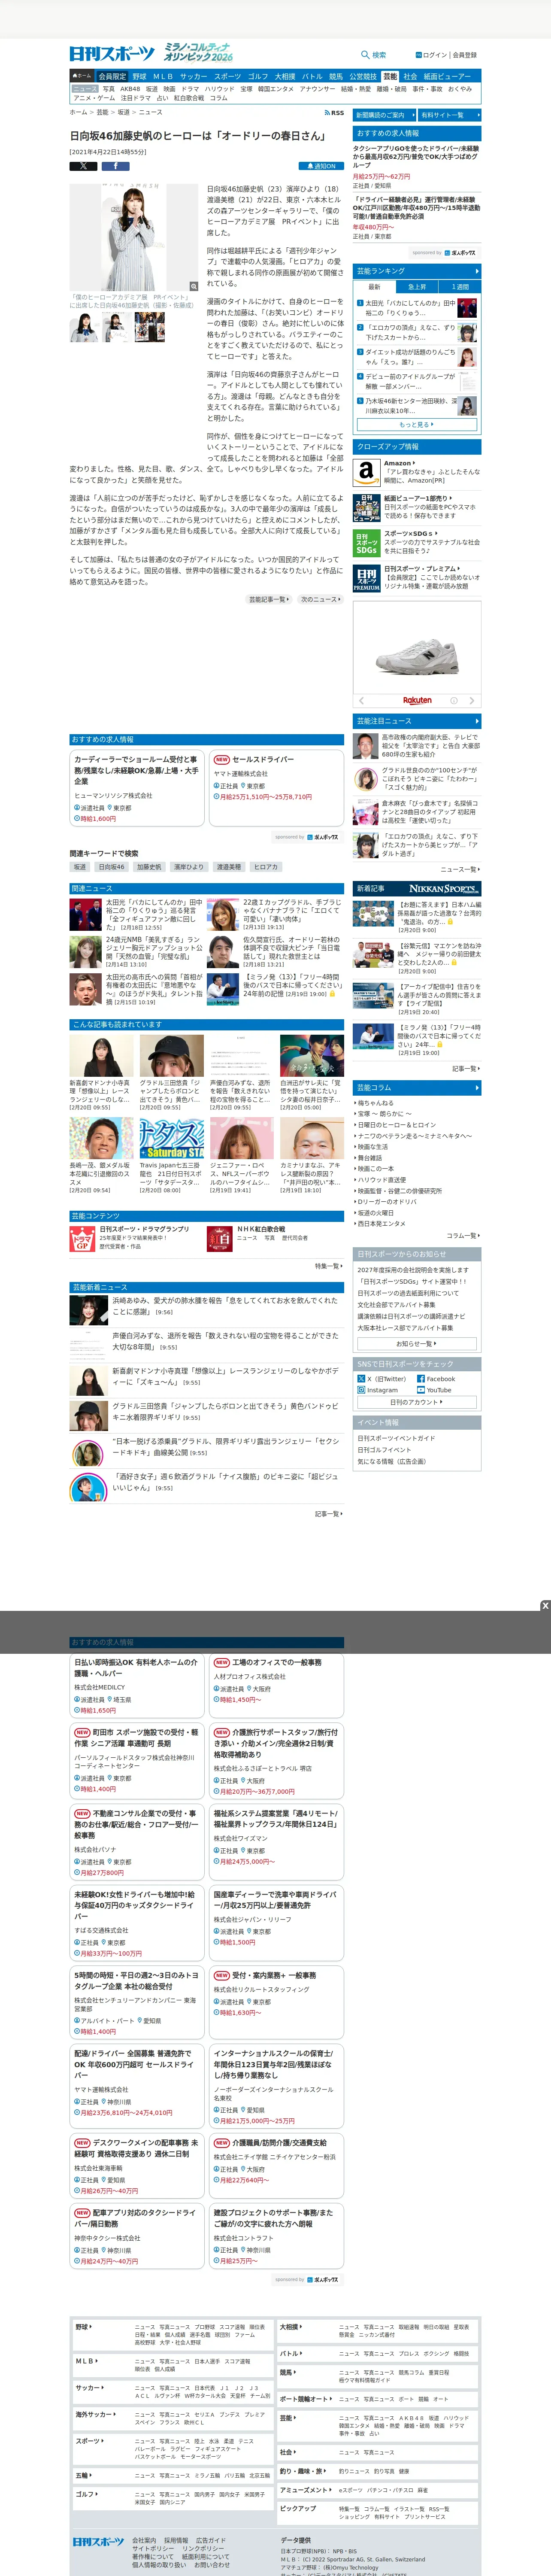
Task: Open ranking item 1 thumbnail 太田光
Action: (466, 308)
